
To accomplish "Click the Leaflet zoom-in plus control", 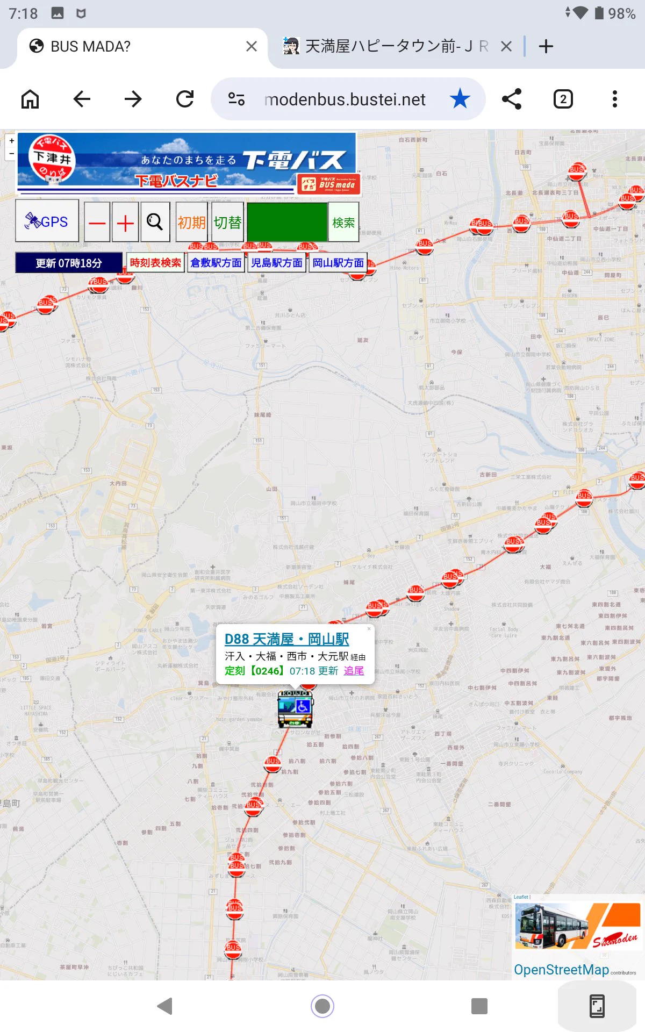I will (11, 141).
